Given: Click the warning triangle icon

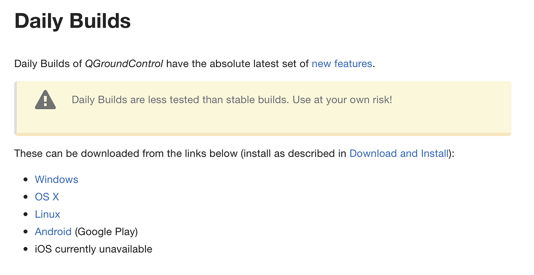Looking at the screenshot, I should pyautogui.click(x=45, y=100).
